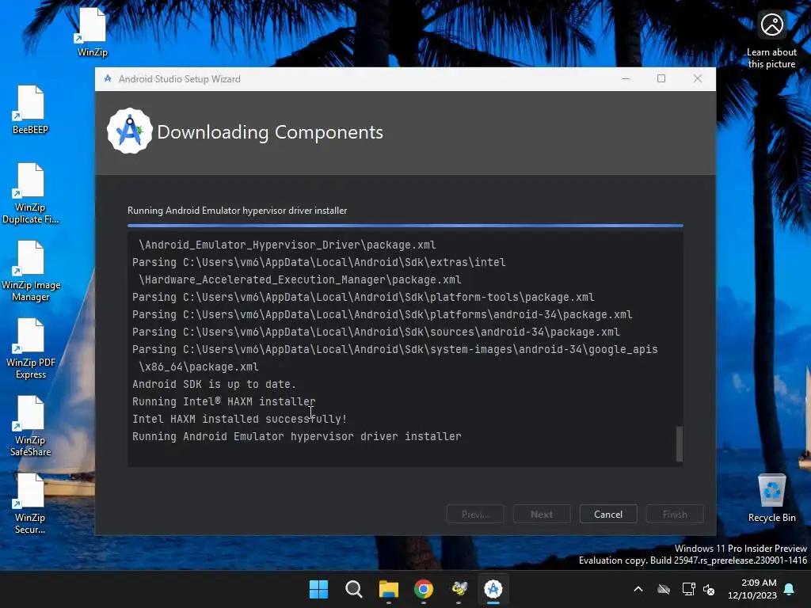This screenshot has height=608, width=811.
Task: Click 'Android Studio Setup Wizard' window title
Action: (180, 78)
